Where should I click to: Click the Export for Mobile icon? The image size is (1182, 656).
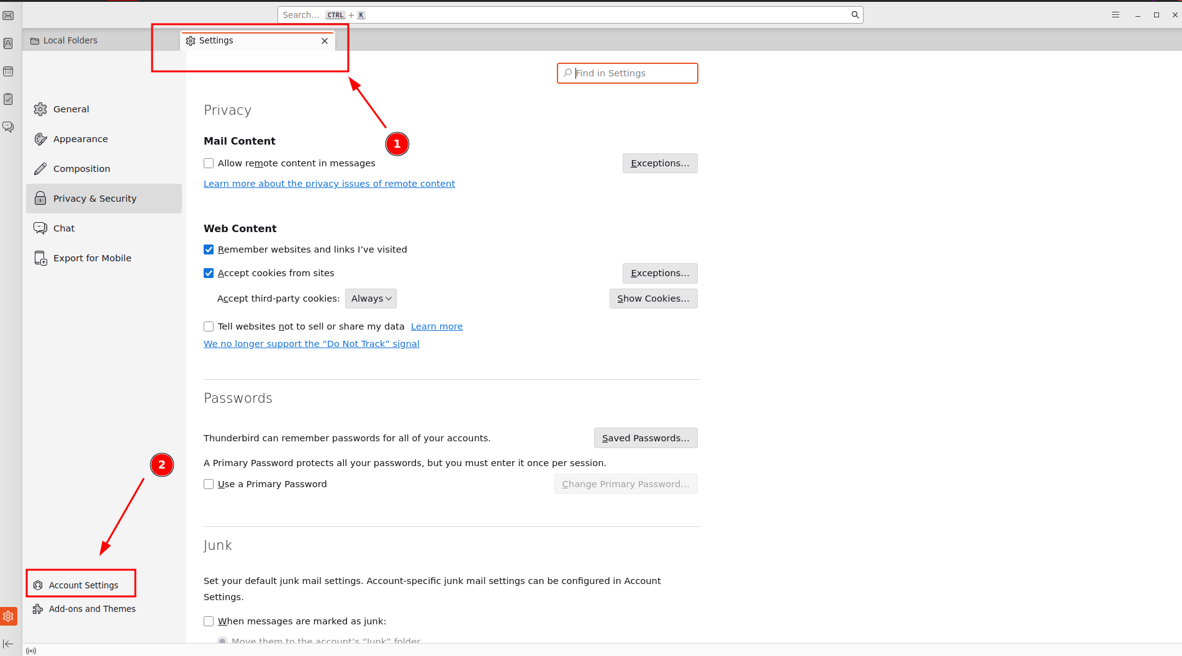pyautogui.click(x=40, y=258)
